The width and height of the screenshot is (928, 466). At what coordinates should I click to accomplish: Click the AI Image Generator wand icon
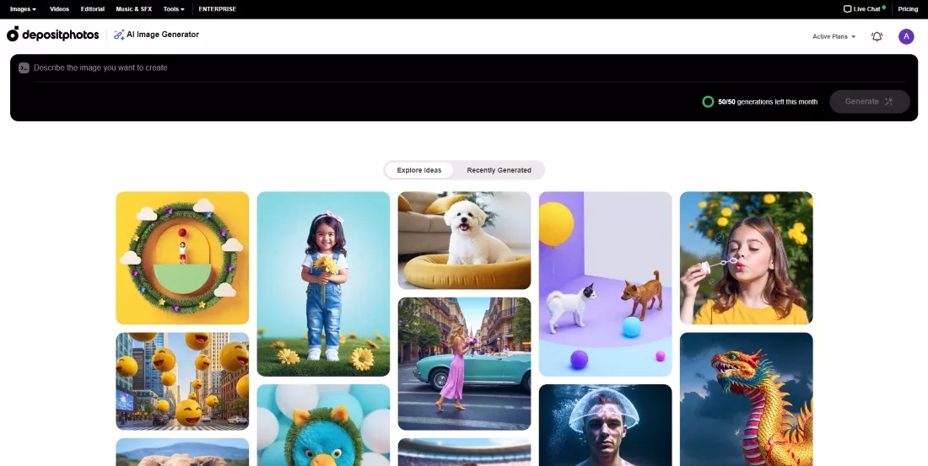tap(119, 35)
